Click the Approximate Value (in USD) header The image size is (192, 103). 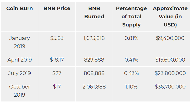(x=170, y=17)
